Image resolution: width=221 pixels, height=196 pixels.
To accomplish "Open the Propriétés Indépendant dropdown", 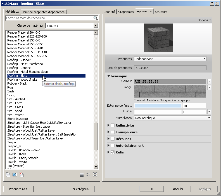I will pyautogui.click(x=170, y=59).
